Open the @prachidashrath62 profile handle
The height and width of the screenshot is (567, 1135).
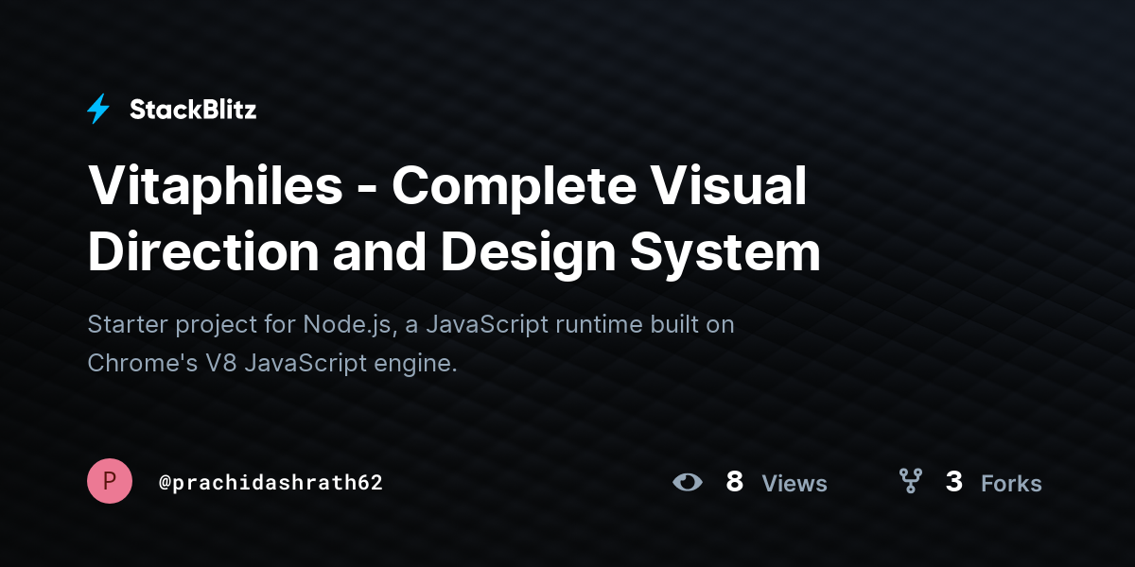[x=271, y=483]
